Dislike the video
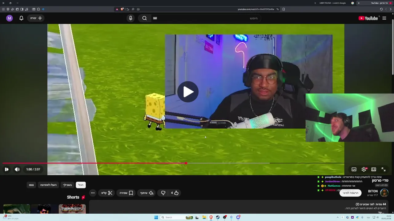 [163, 193]
